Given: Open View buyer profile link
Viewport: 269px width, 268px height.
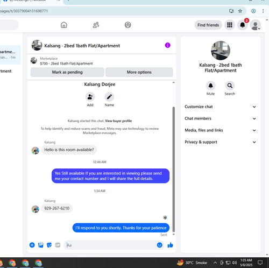Looking at the screenshot, I should pyautogui.click(x=118, y=121).
